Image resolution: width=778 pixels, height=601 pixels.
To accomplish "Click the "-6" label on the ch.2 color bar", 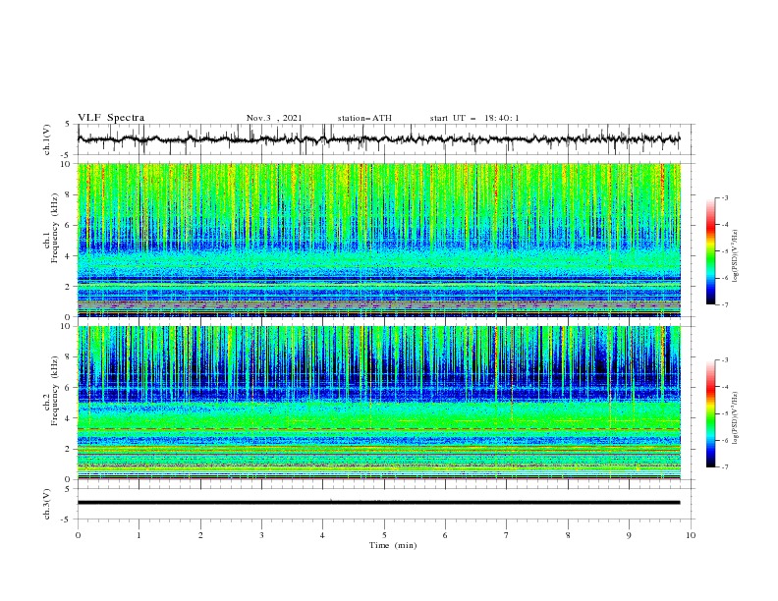I will [x=724, y=440].
